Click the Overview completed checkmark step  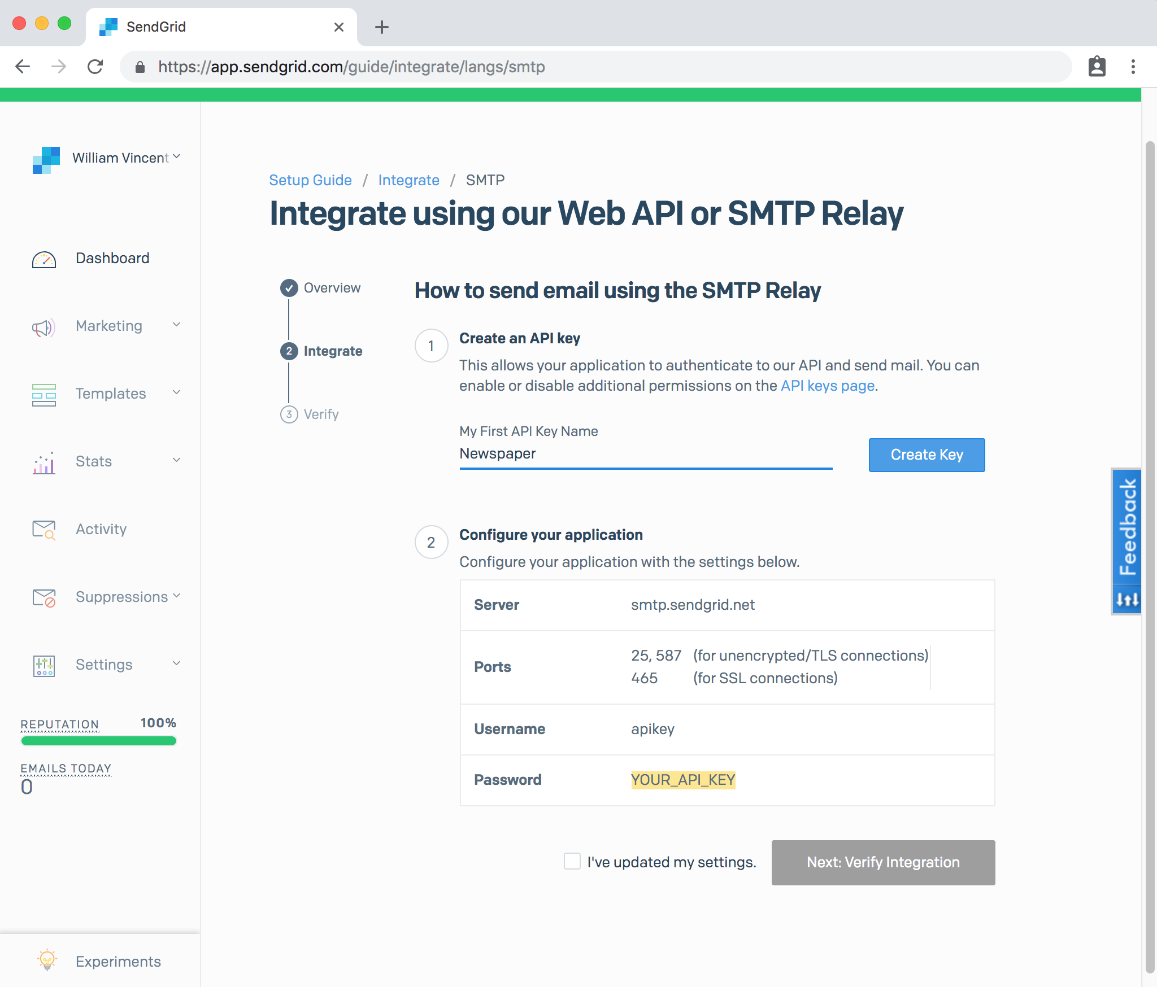coord(289,288)
